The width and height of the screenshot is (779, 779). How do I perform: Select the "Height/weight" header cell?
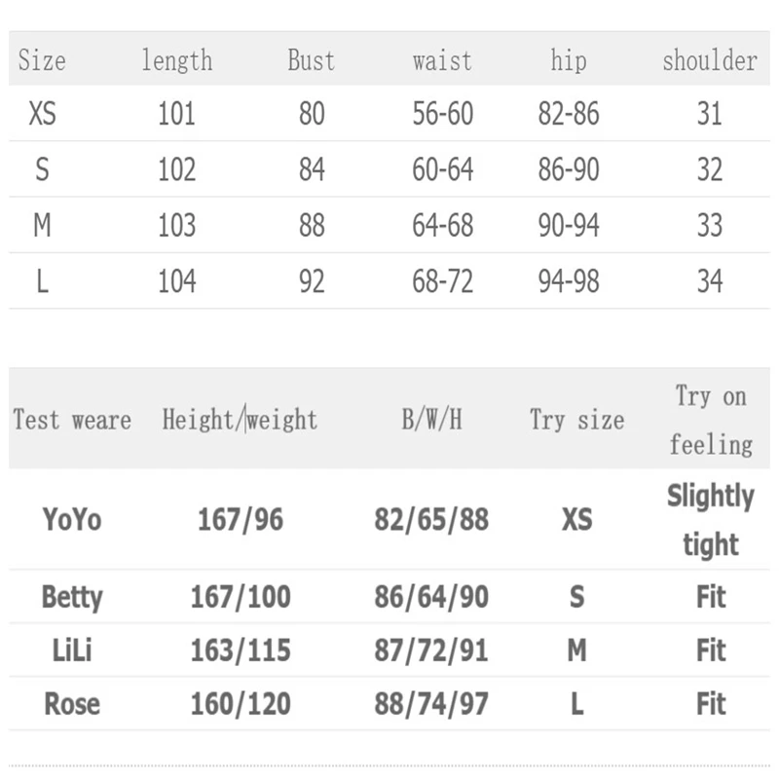click(240, 420)
